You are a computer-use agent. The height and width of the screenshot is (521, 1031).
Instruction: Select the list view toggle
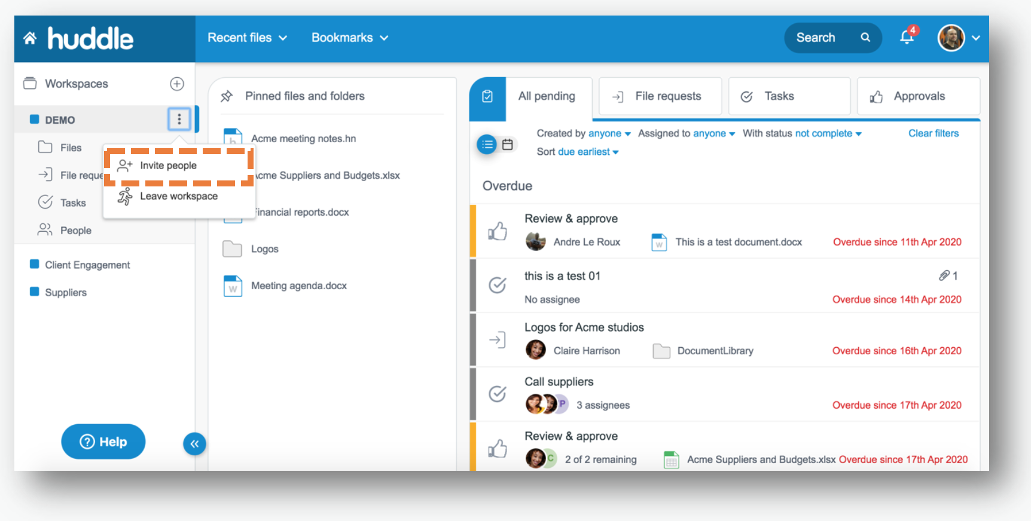(487, 144)
